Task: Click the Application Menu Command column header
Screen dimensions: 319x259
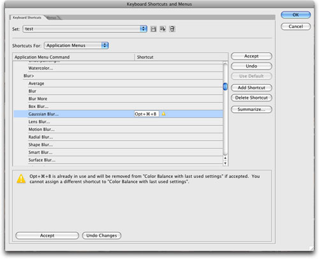Action: coord(73,57)
